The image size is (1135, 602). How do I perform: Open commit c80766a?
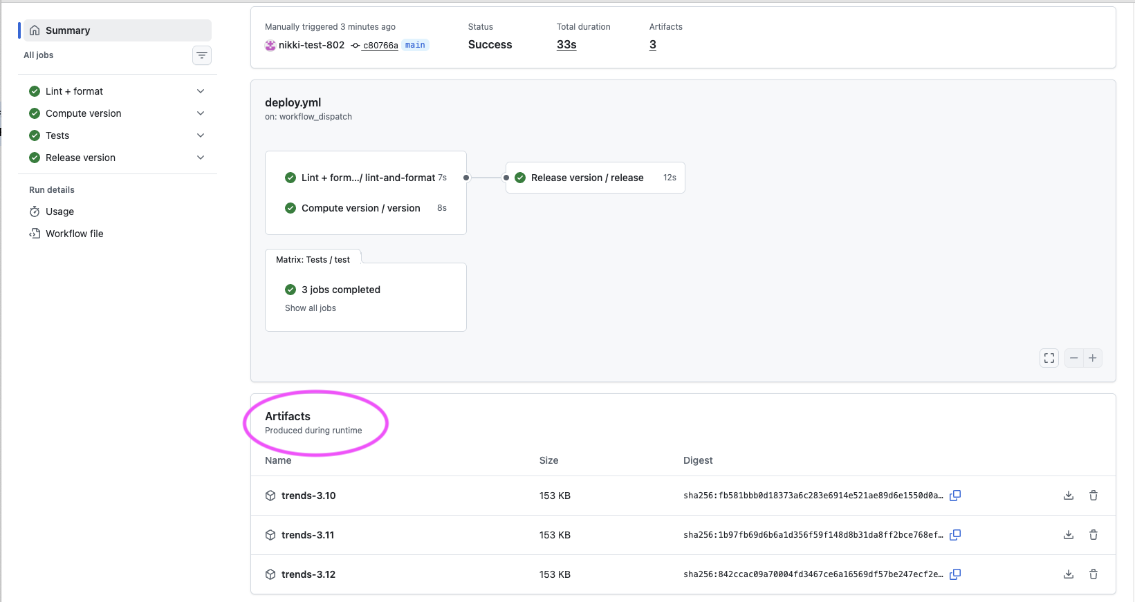point(380,46)
